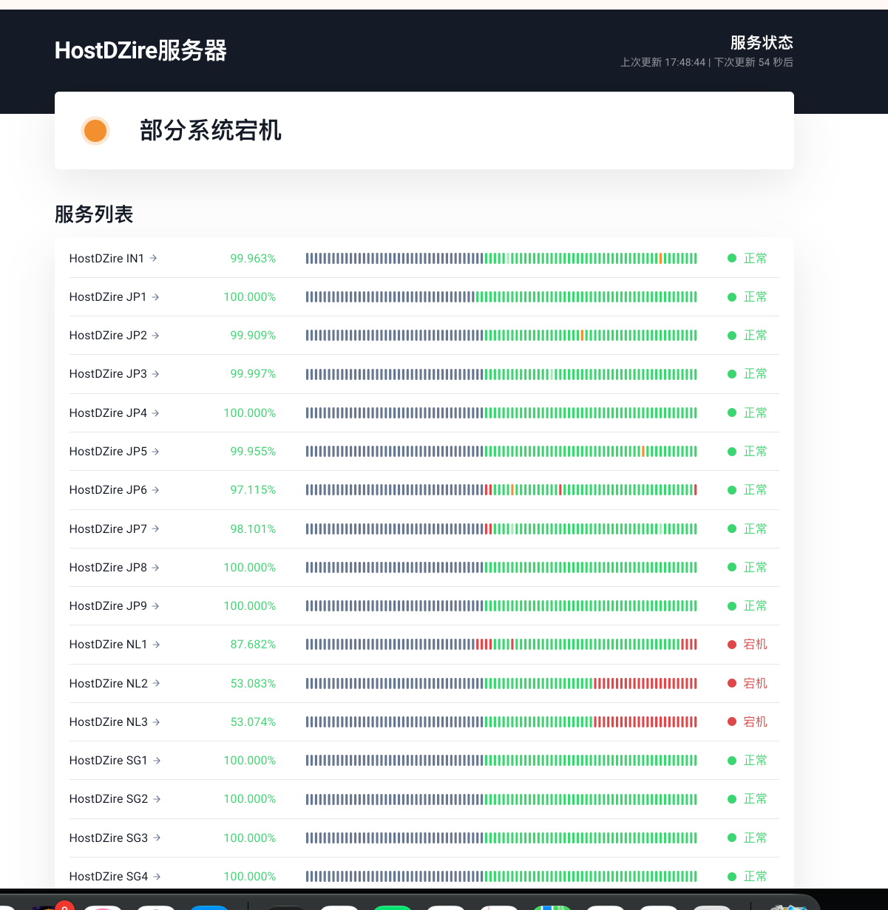Click the 100.000% value in JP8 row
Viewport: 888px width, 910px height.
click(250, 567)
